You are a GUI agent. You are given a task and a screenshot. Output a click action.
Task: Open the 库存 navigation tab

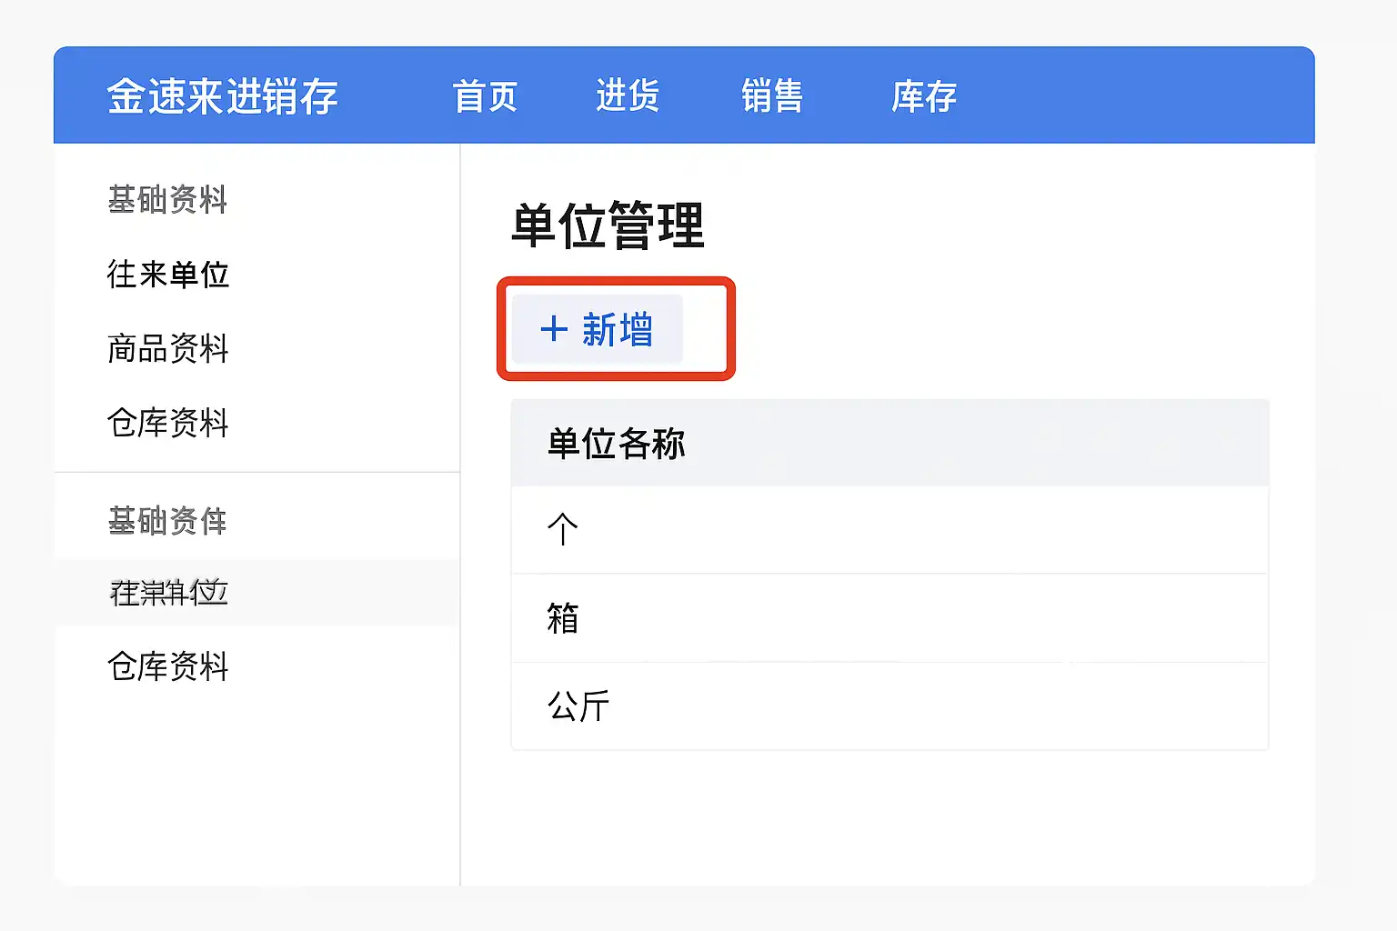923,96
